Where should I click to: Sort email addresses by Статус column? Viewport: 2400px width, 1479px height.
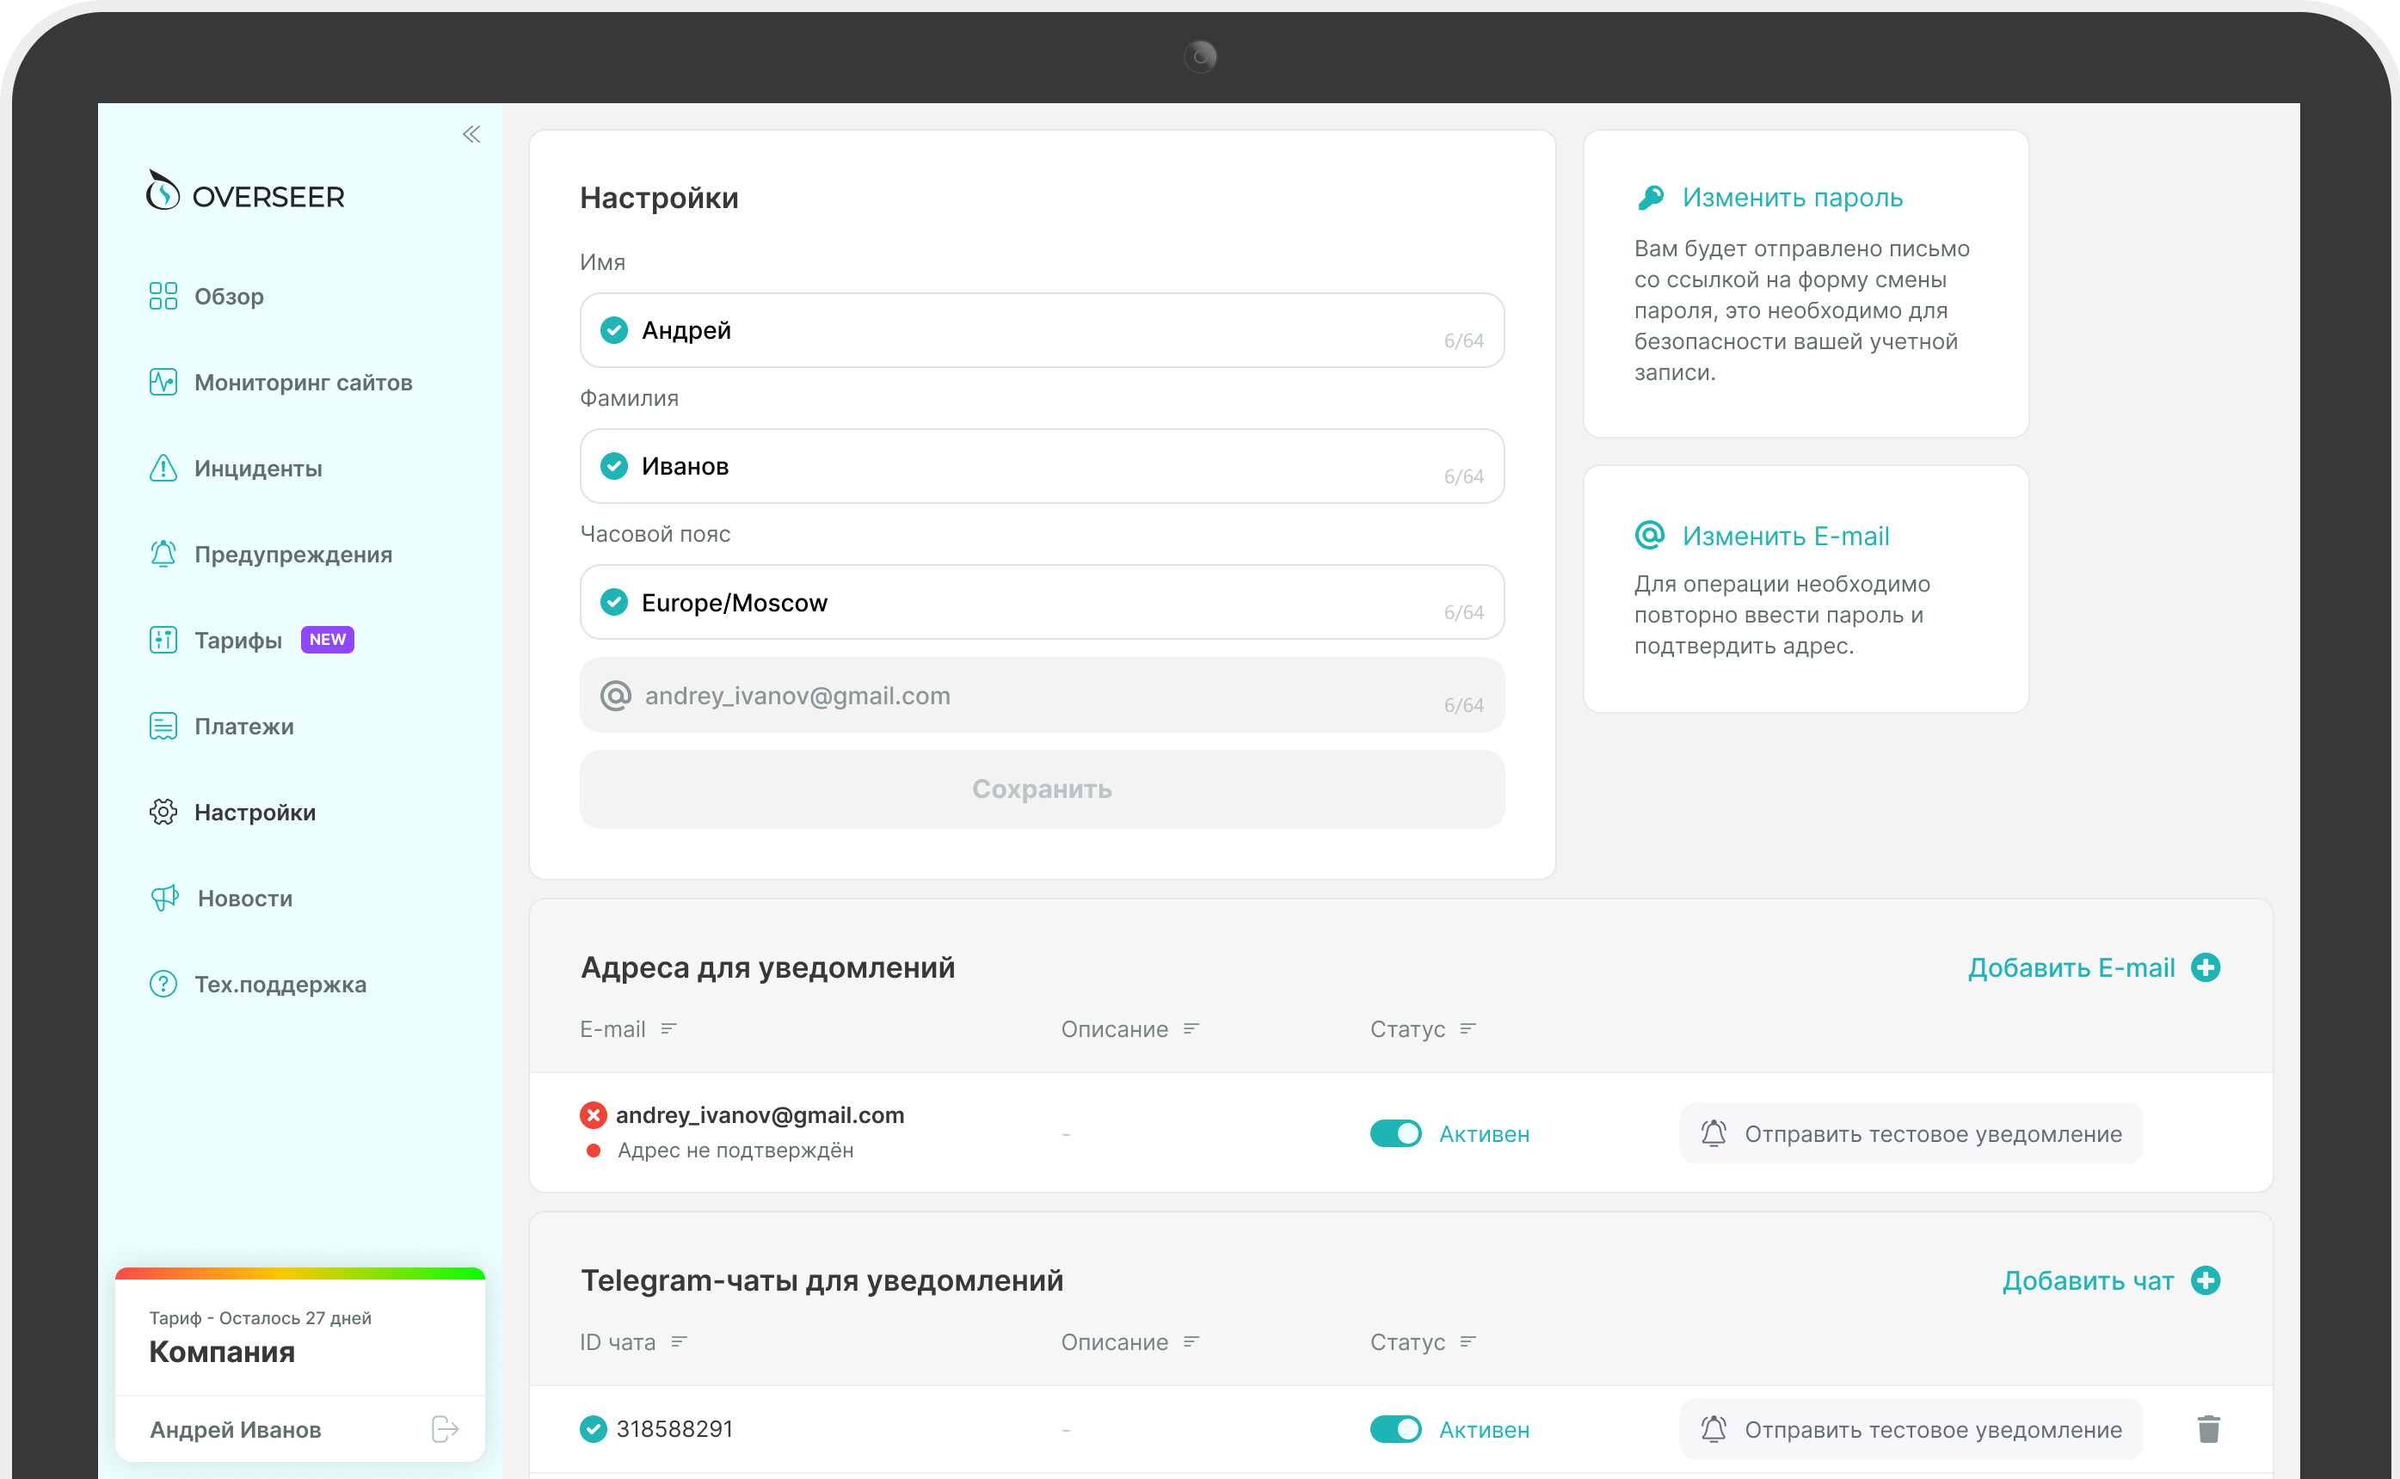coord(1423,1029)
